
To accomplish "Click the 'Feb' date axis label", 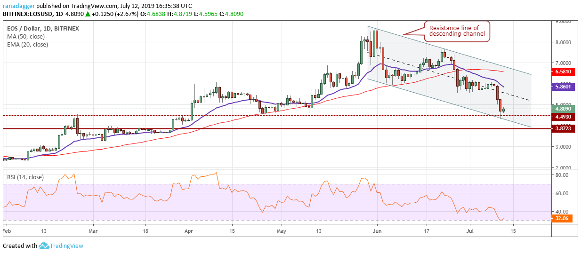I will coord(8,231).
